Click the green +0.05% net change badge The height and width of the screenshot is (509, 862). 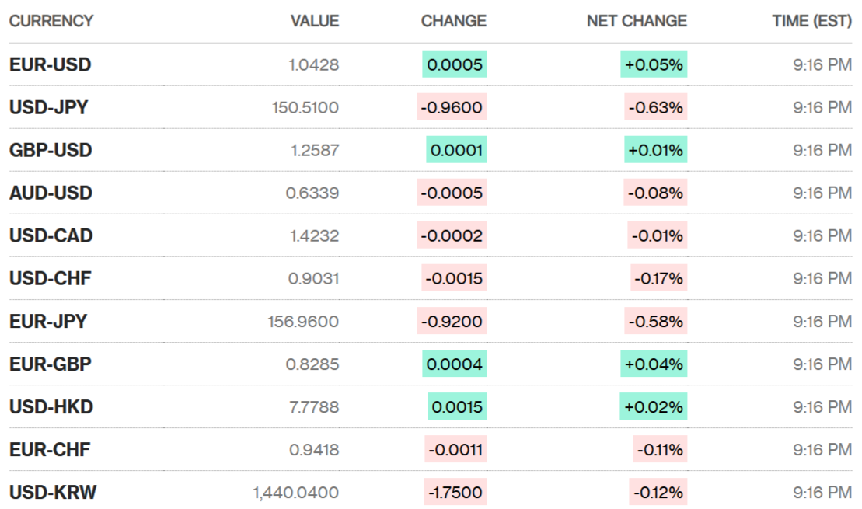[x=654, y=64]
